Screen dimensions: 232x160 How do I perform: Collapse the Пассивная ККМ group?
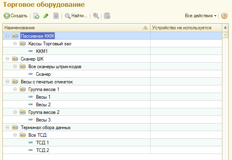7,36
